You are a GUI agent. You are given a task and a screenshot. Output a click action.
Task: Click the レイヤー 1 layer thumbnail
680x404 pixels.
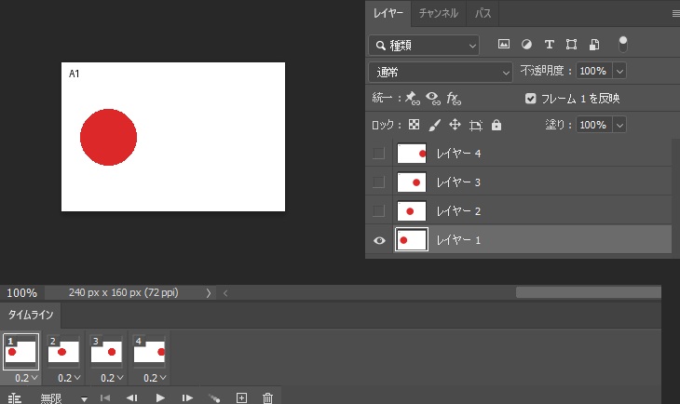[x=412, y=240]
